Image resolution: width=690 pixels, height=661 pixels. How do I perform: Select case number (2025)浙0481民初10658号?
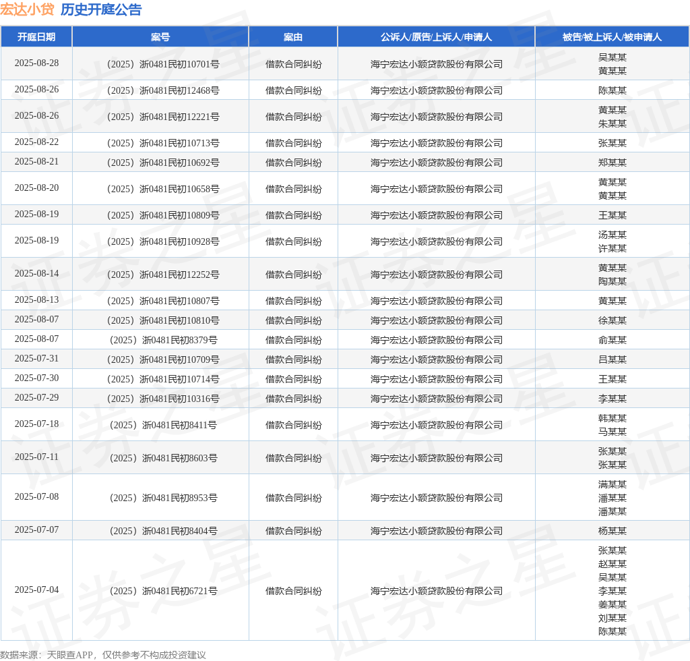click(x=163, y=189)
